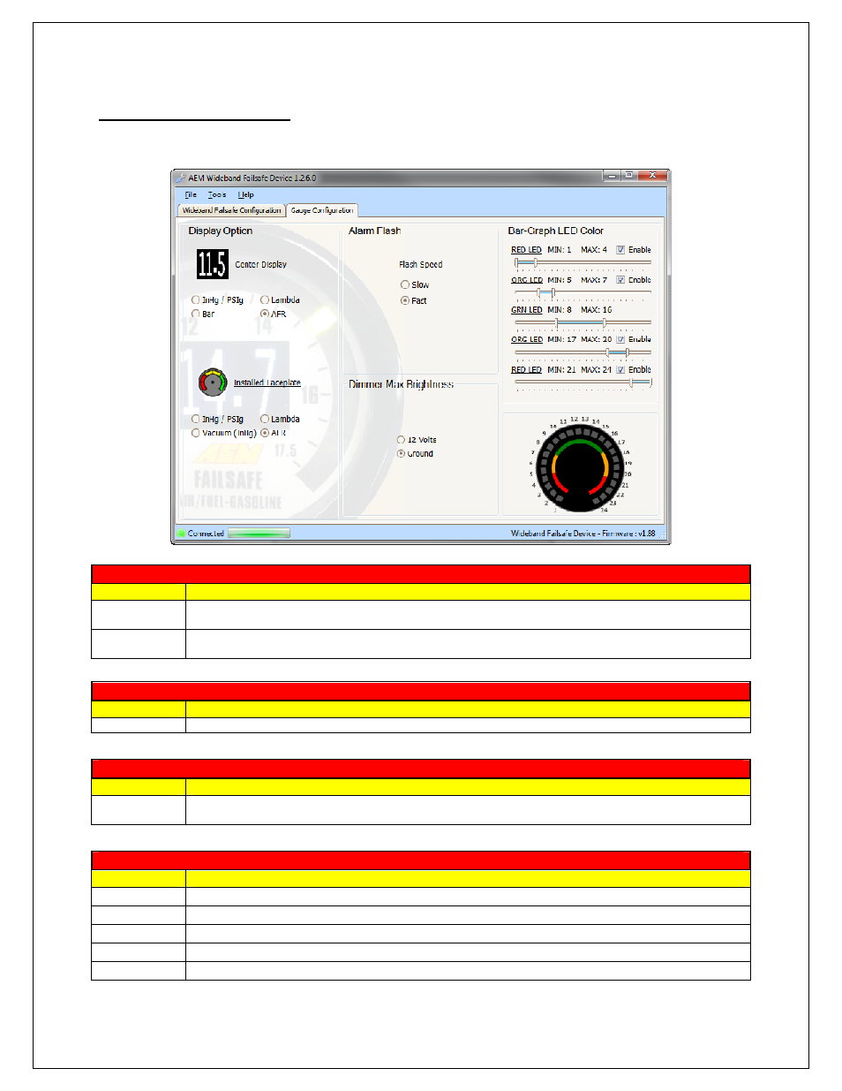Click the Display Option heading

(x=221, y=231)
